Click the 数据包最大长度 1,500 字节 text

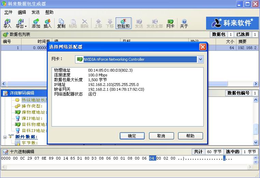click(x=97, y=80)
